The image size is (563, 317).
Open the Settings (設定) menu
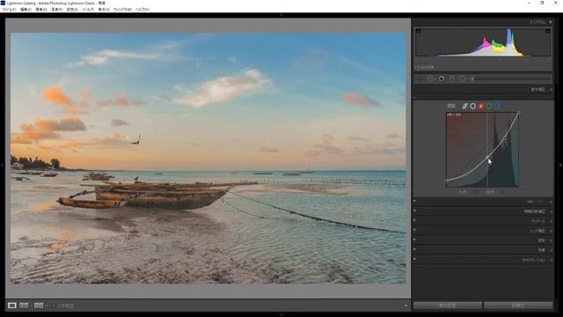tap(72, 10)
